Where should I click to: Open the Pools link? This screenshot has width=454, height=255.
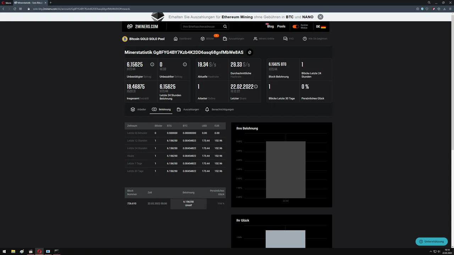(x=281, y=27)
